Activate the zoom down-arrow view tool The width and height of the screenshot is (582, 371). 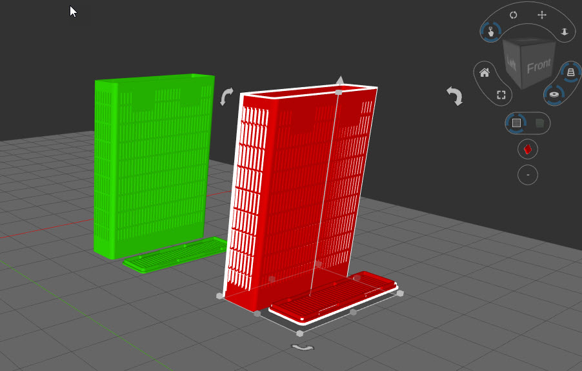[565, 32]
